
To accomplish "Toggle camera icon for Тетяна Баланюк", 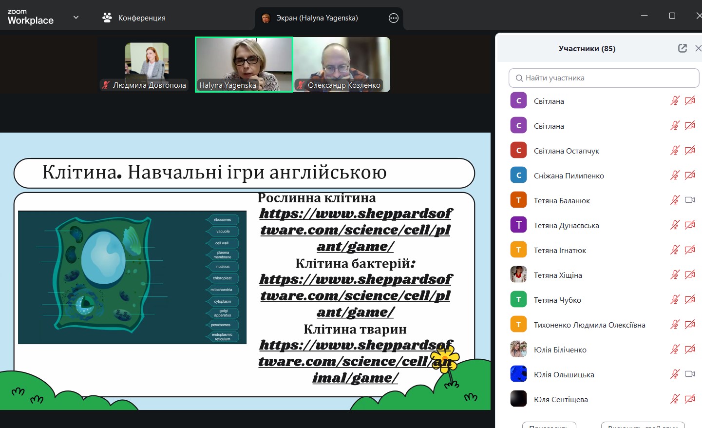I will click(x=690, y=200).
